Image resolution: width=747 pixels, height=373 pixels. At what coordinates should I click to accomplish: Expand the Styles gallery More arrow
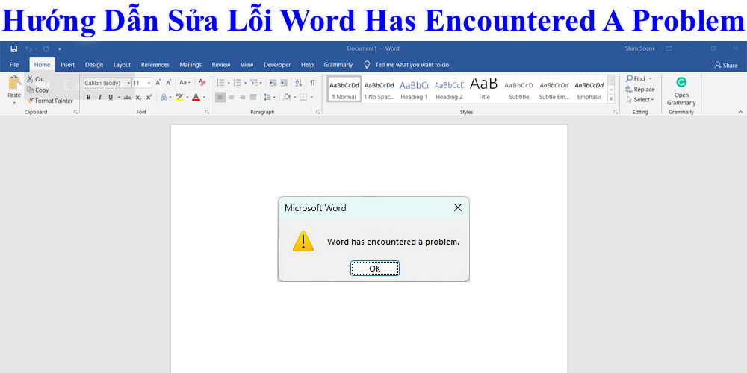611,99
